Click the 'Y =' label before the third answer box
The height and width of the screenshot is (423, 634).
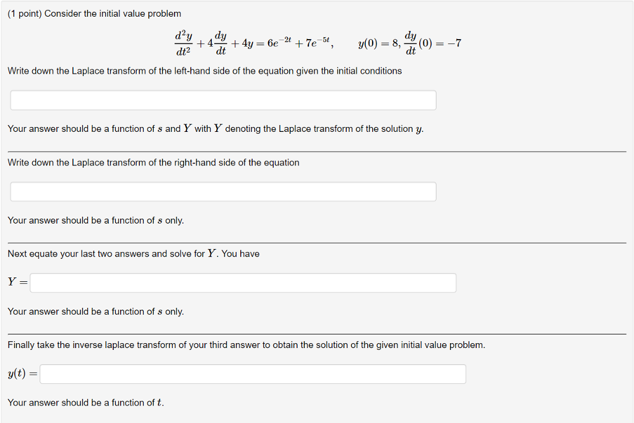(x=16, y=282)
